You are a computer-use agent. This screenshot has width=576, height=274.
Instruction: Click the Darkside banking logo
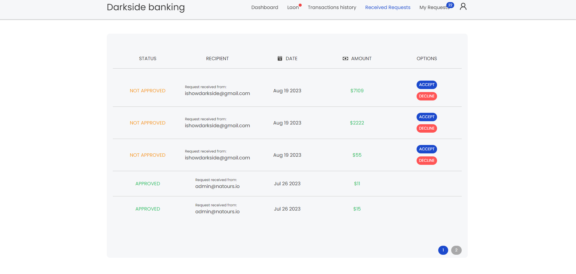point(146,7)
